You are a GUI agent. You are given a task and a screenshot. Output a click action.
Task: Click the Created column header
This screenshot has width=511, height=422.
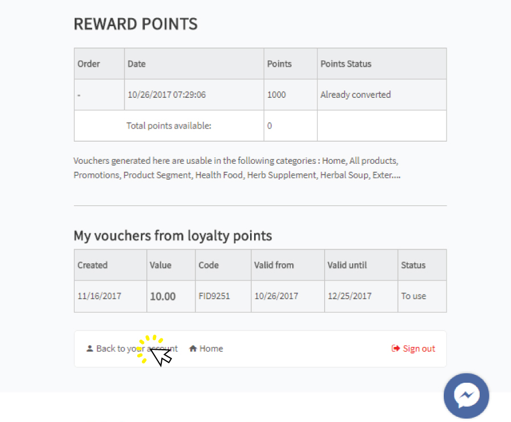pyautogui.click(x=110, y=265)
